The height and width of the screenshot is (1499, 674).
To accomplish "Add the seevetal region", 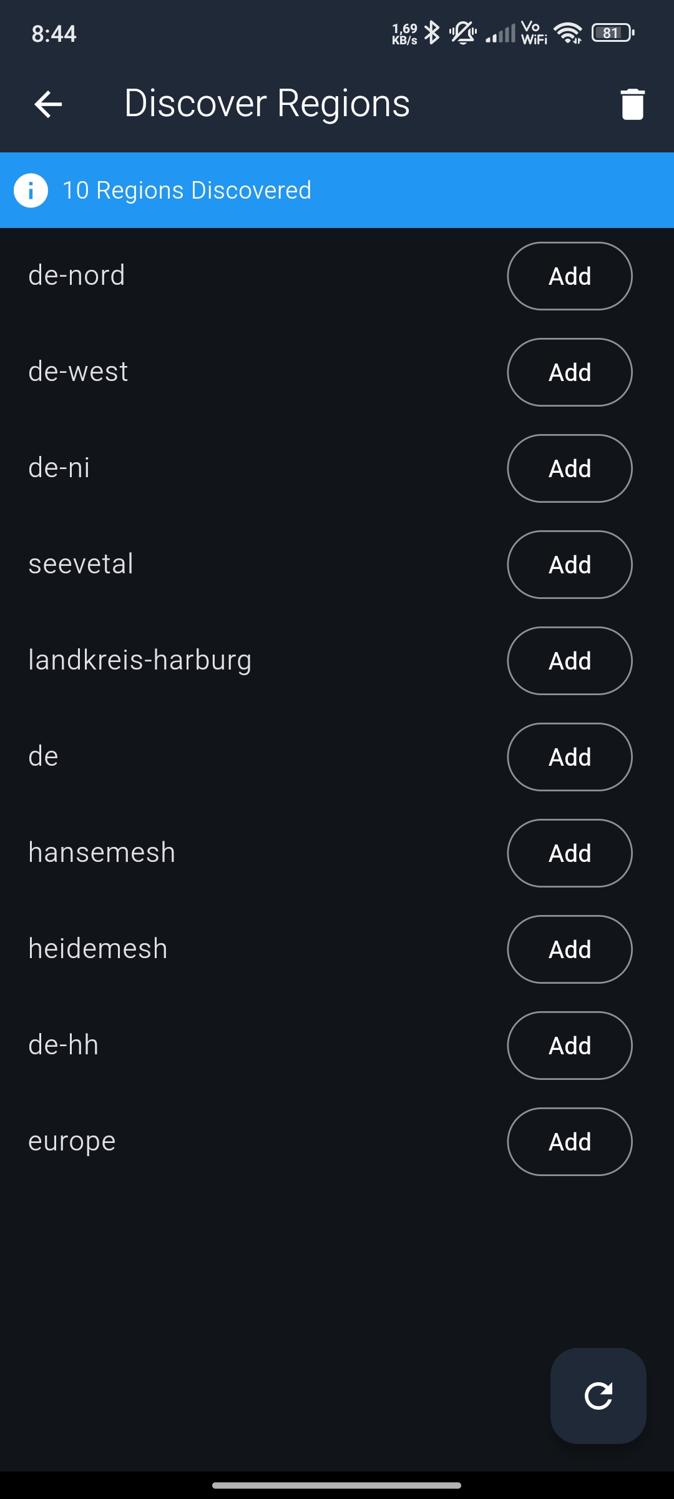I will click(x=569, y=565).
